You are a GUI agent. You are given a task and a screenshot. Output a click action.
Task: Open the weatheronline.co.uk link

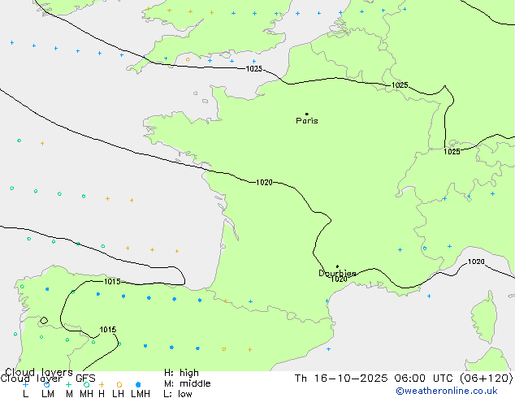coord(447,392)
